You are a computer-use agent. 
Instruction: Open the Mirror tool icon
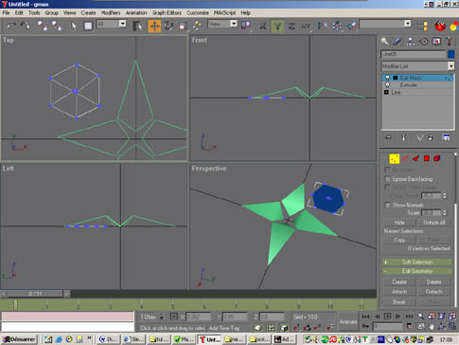323,26
